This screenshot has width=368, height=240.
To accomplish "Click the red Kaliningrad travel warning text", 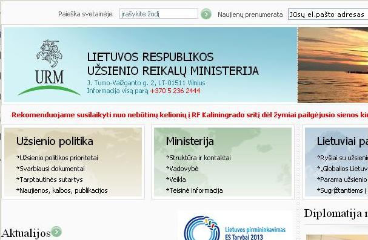I will point(190,115).
